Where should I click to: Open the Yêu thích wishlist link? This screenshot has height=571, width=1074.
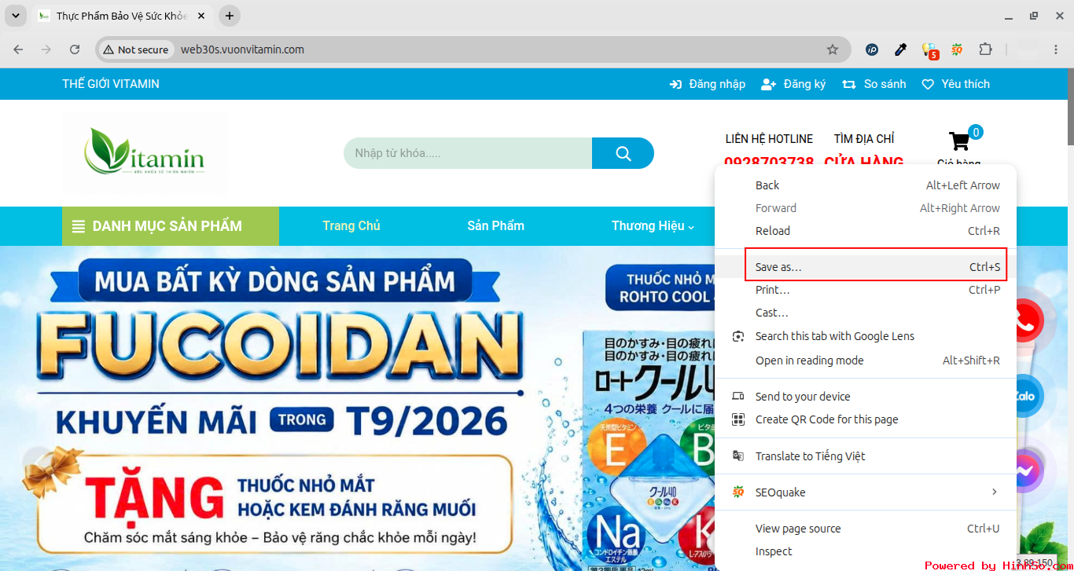[x=955, y=84]
